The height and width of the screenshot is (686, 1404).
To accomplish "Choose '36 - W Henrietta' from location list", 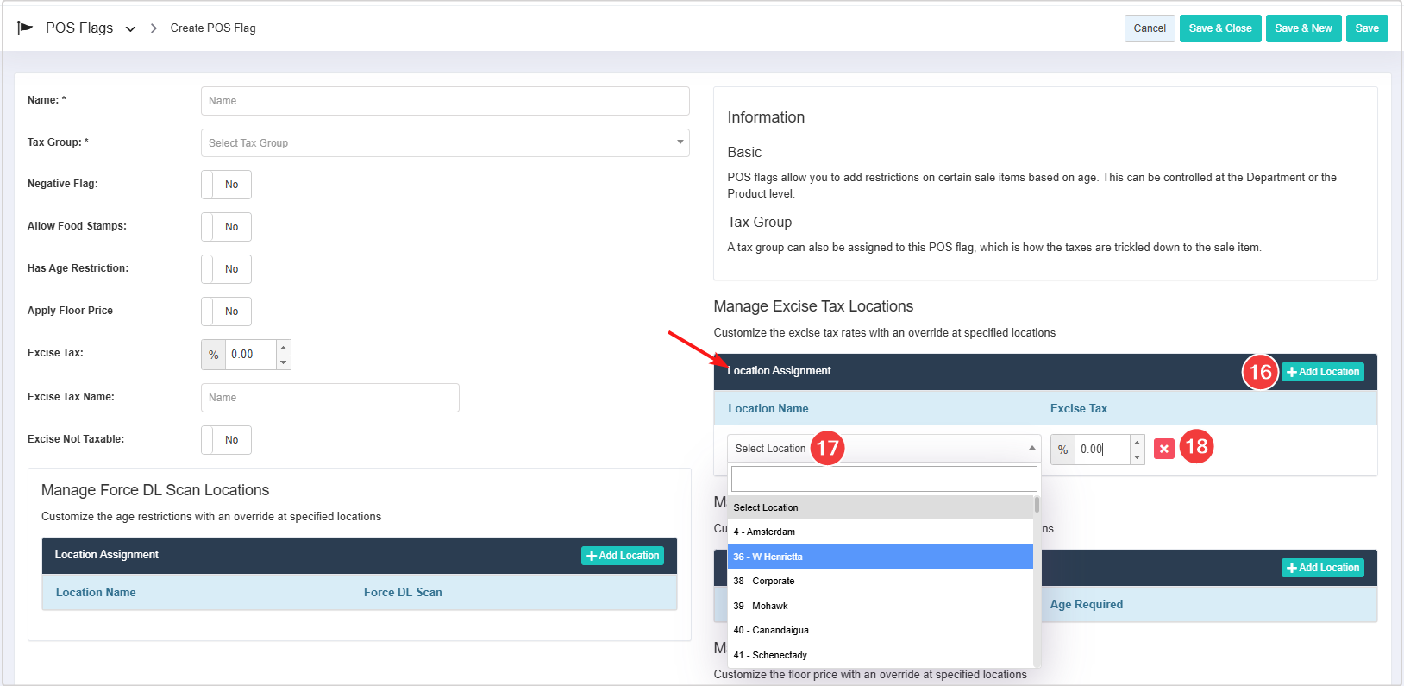I will (x=881, y=557).
